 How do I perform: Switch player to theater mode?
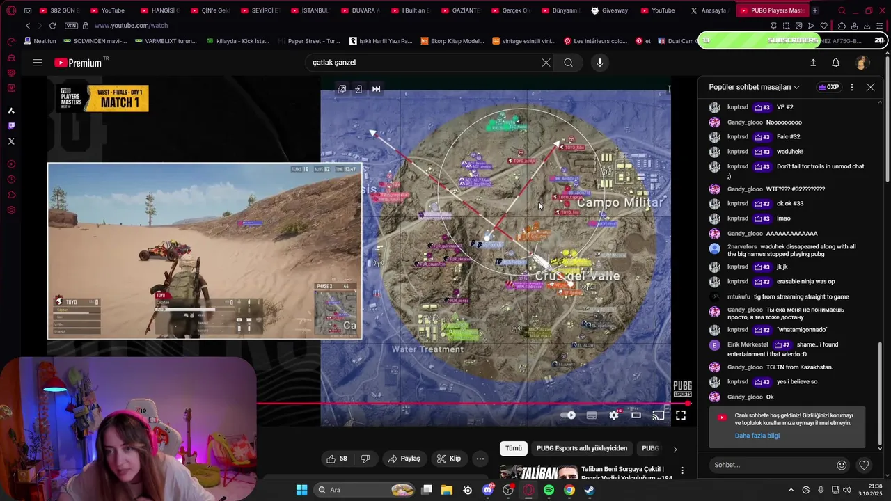[x=636, y=415]
